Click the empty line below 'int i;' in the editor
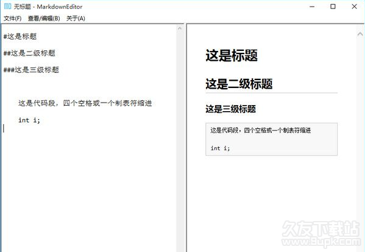The image size is (365, 252). click(88, 128)
